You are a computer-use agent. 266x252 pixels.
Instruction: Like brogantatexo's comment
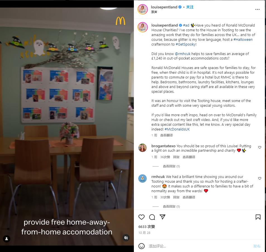click(x=260, y=147)
